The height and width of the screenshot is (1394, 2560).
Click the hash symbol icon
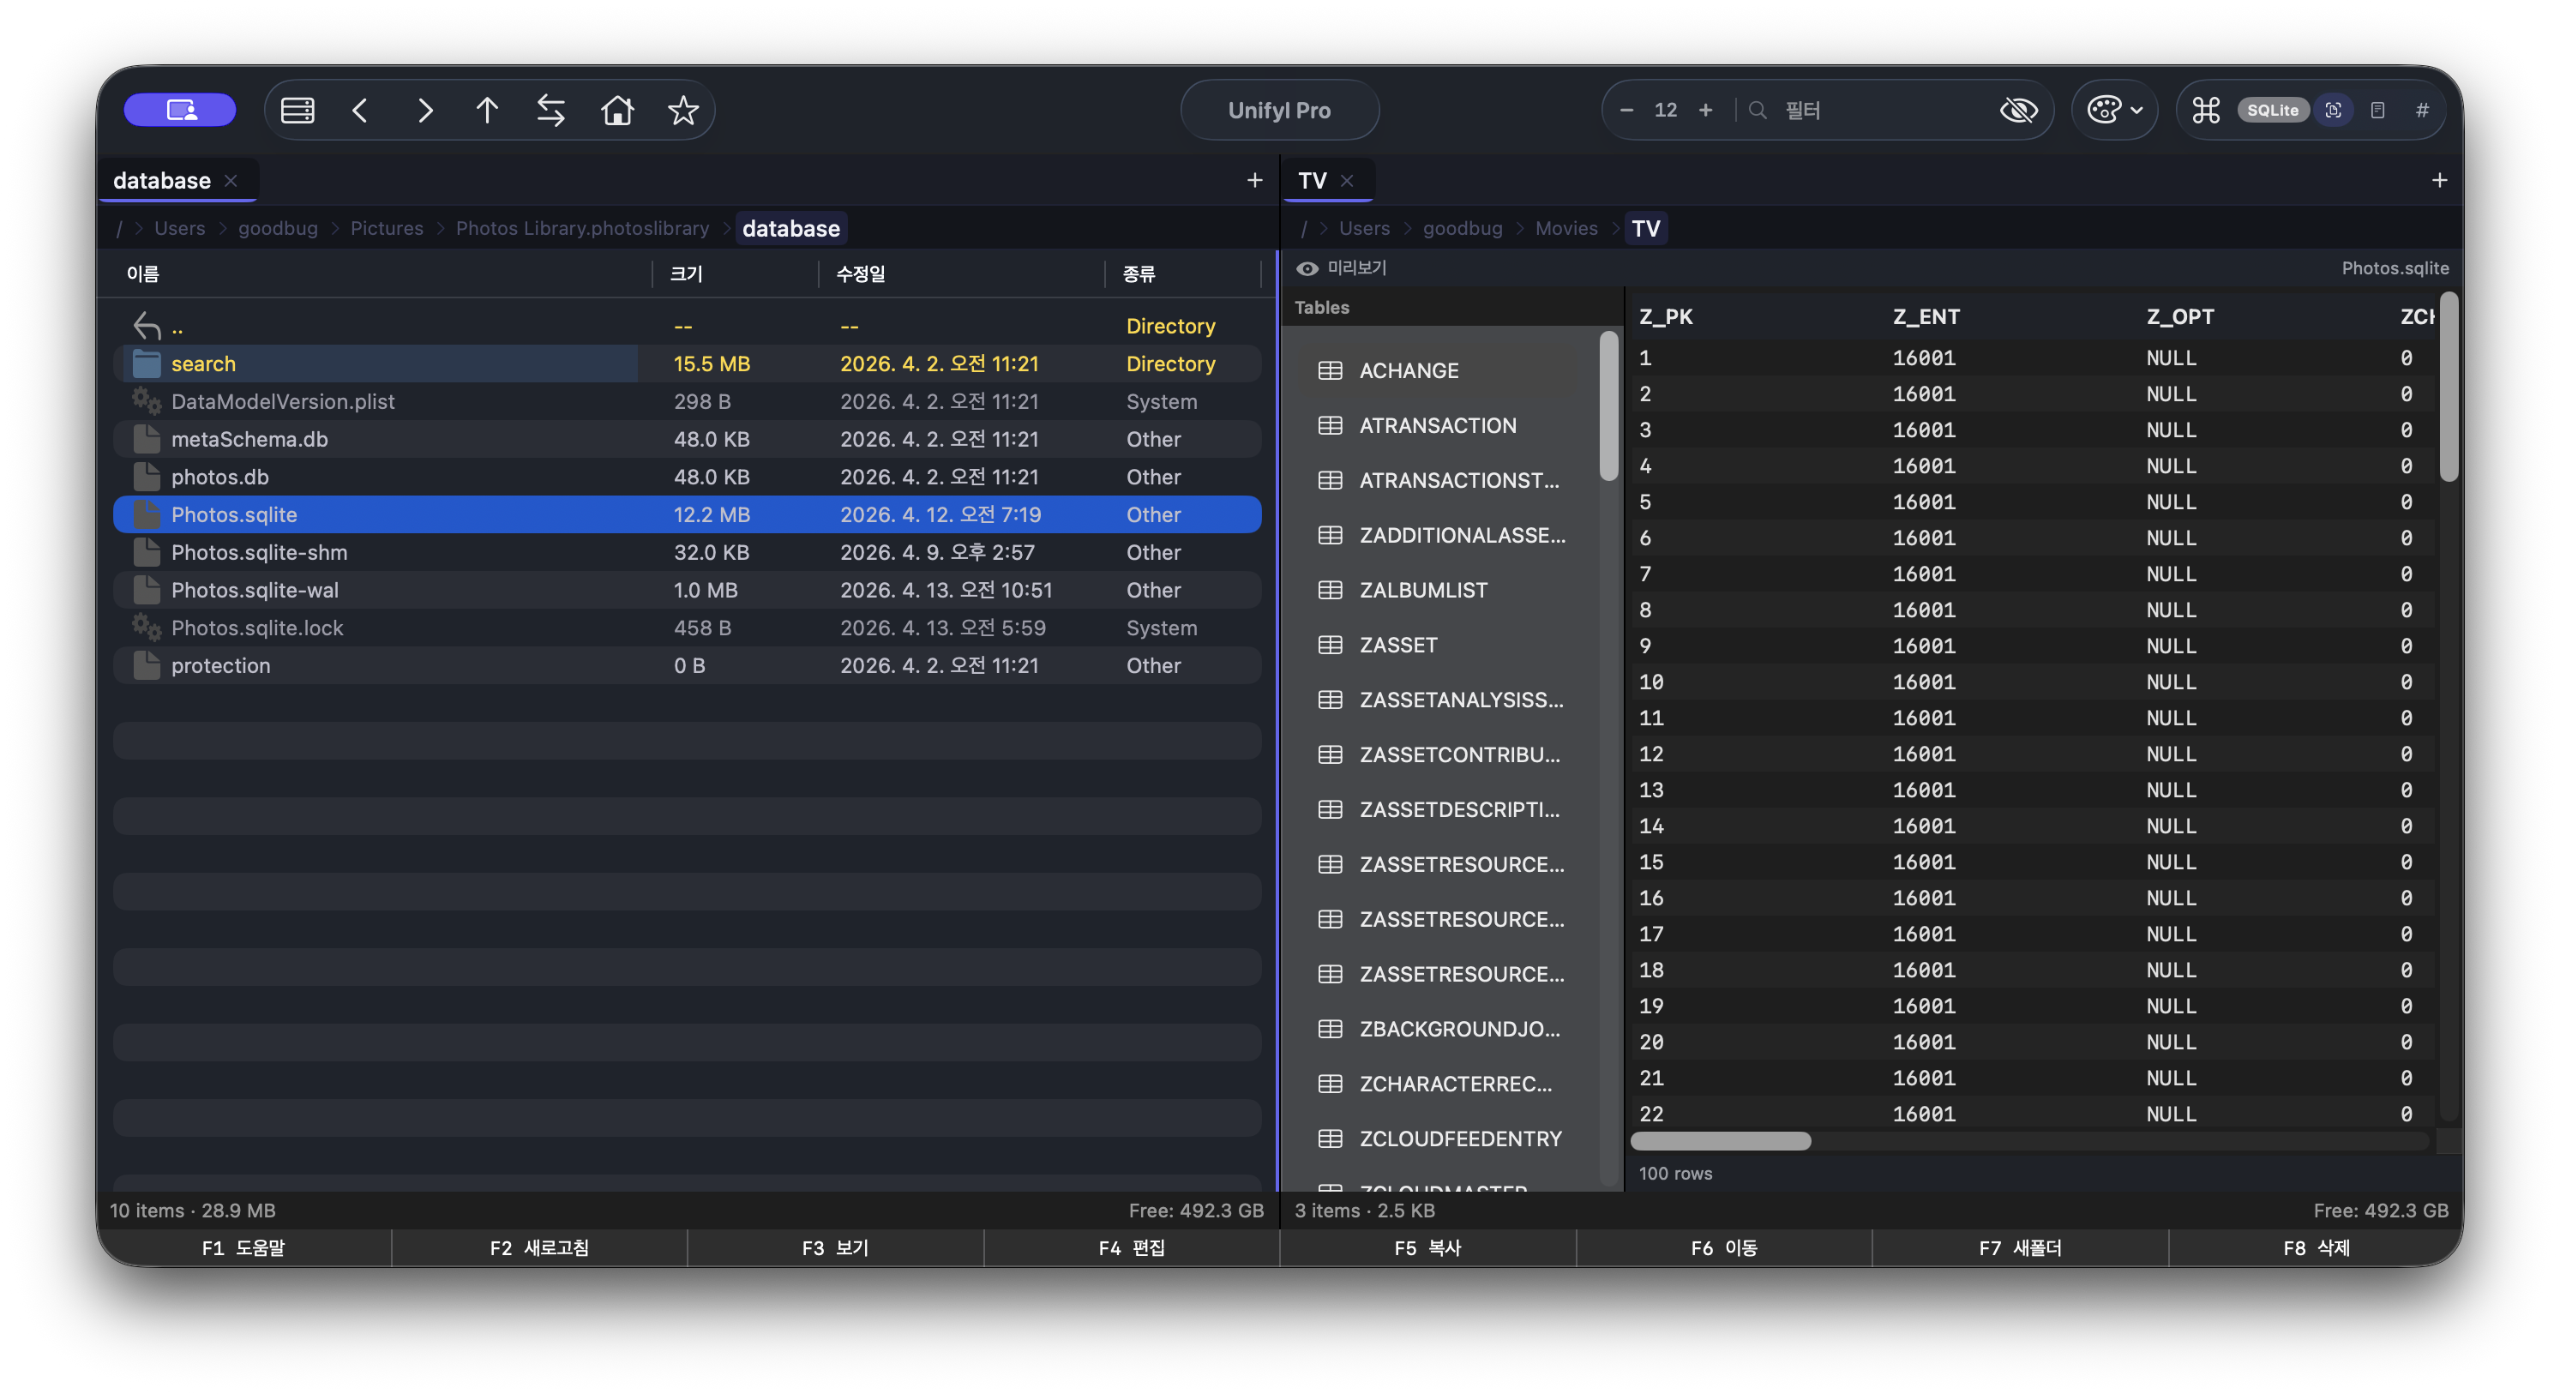pos(2422,111)
